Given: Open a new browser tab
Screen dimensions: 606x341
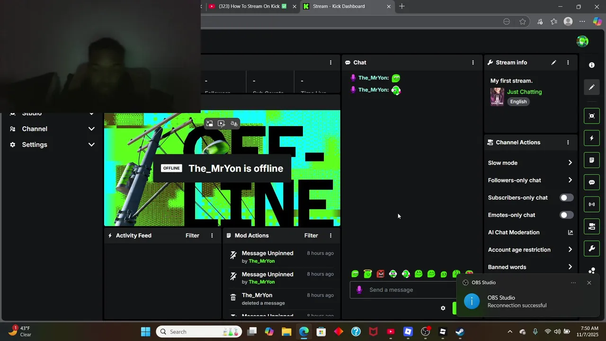Looking at the screenshot, I should (402, 6).
